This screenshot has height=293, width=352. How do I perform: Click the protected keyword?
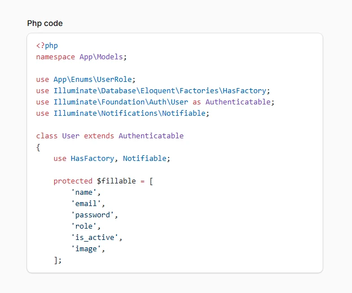[73, 181]
